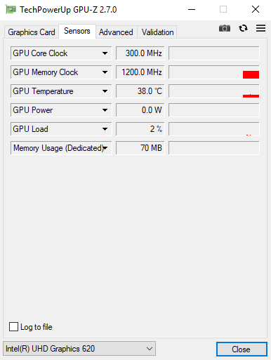Expand the Memory Usage (Dedicated) dropdown
The width and height of the screenshot is (271, 360).
coord(61,148)
